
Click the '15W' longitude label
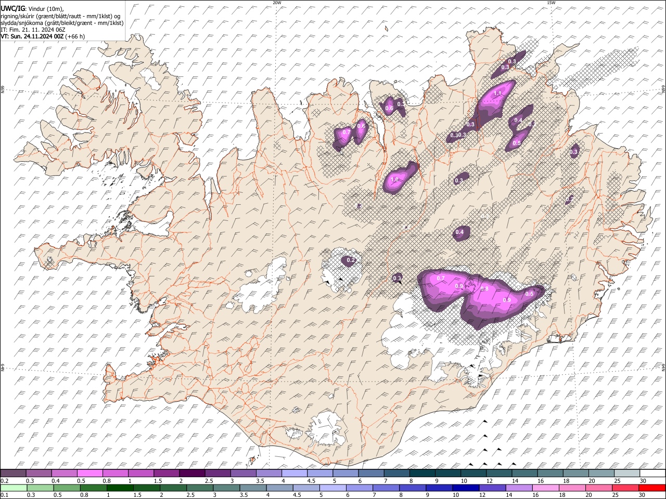point(551,3)
